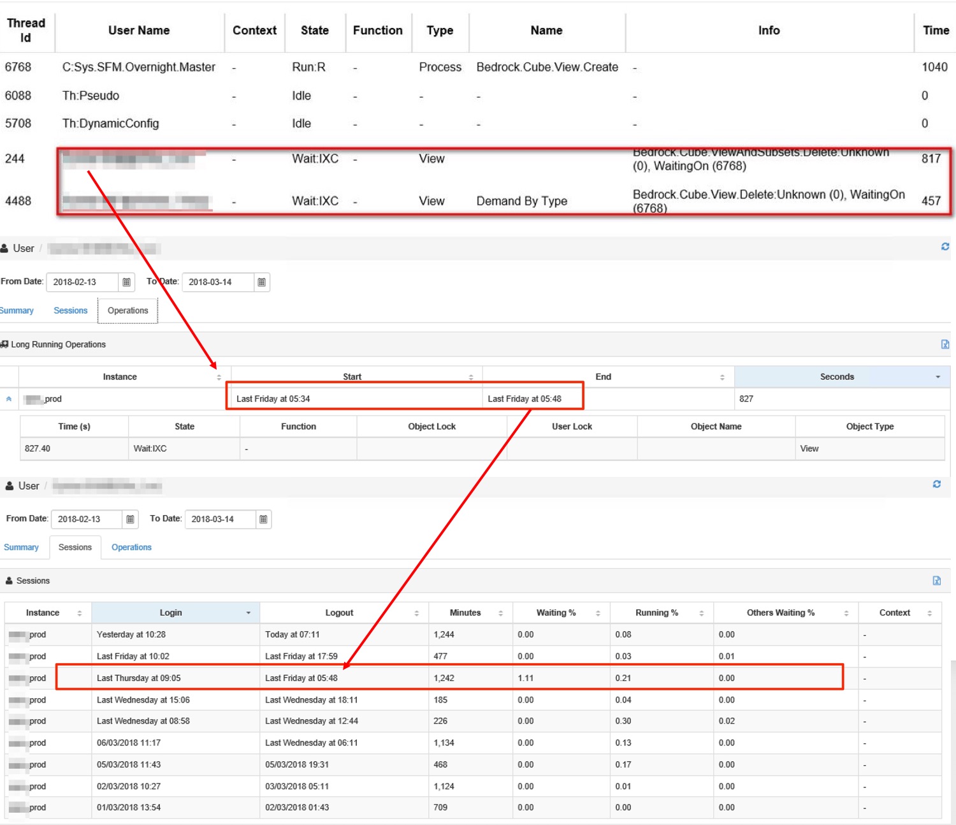Image resolution: width=956 pixels, height=825 pixels.
Task: Click User breadcrumb in first panel
Action: pos(23,248)
